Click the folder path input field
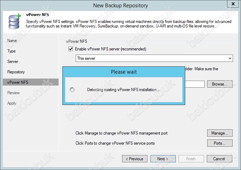The width and height of the screenshot is (241, 170). click(195, 84)
